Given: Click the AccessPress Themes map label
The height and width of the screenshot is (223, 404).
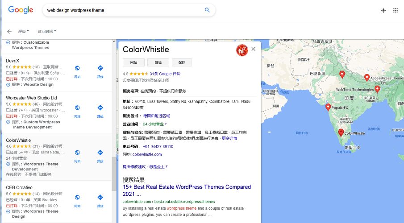Looking at the screenshot, I should pyautogui.click(x=387, y=78).
